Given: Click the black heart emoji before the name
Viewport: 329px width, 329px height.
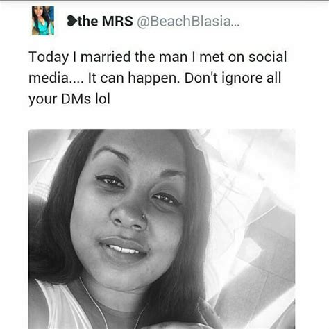Looking at the screenshot, I should point(72,21).
